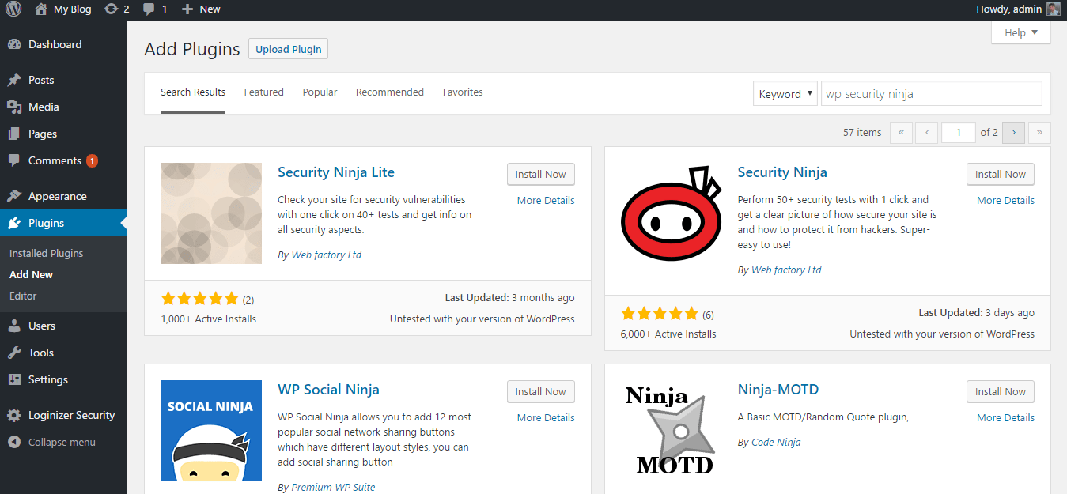Click the Collapse menu arrow icon

[x=14, y=442]
